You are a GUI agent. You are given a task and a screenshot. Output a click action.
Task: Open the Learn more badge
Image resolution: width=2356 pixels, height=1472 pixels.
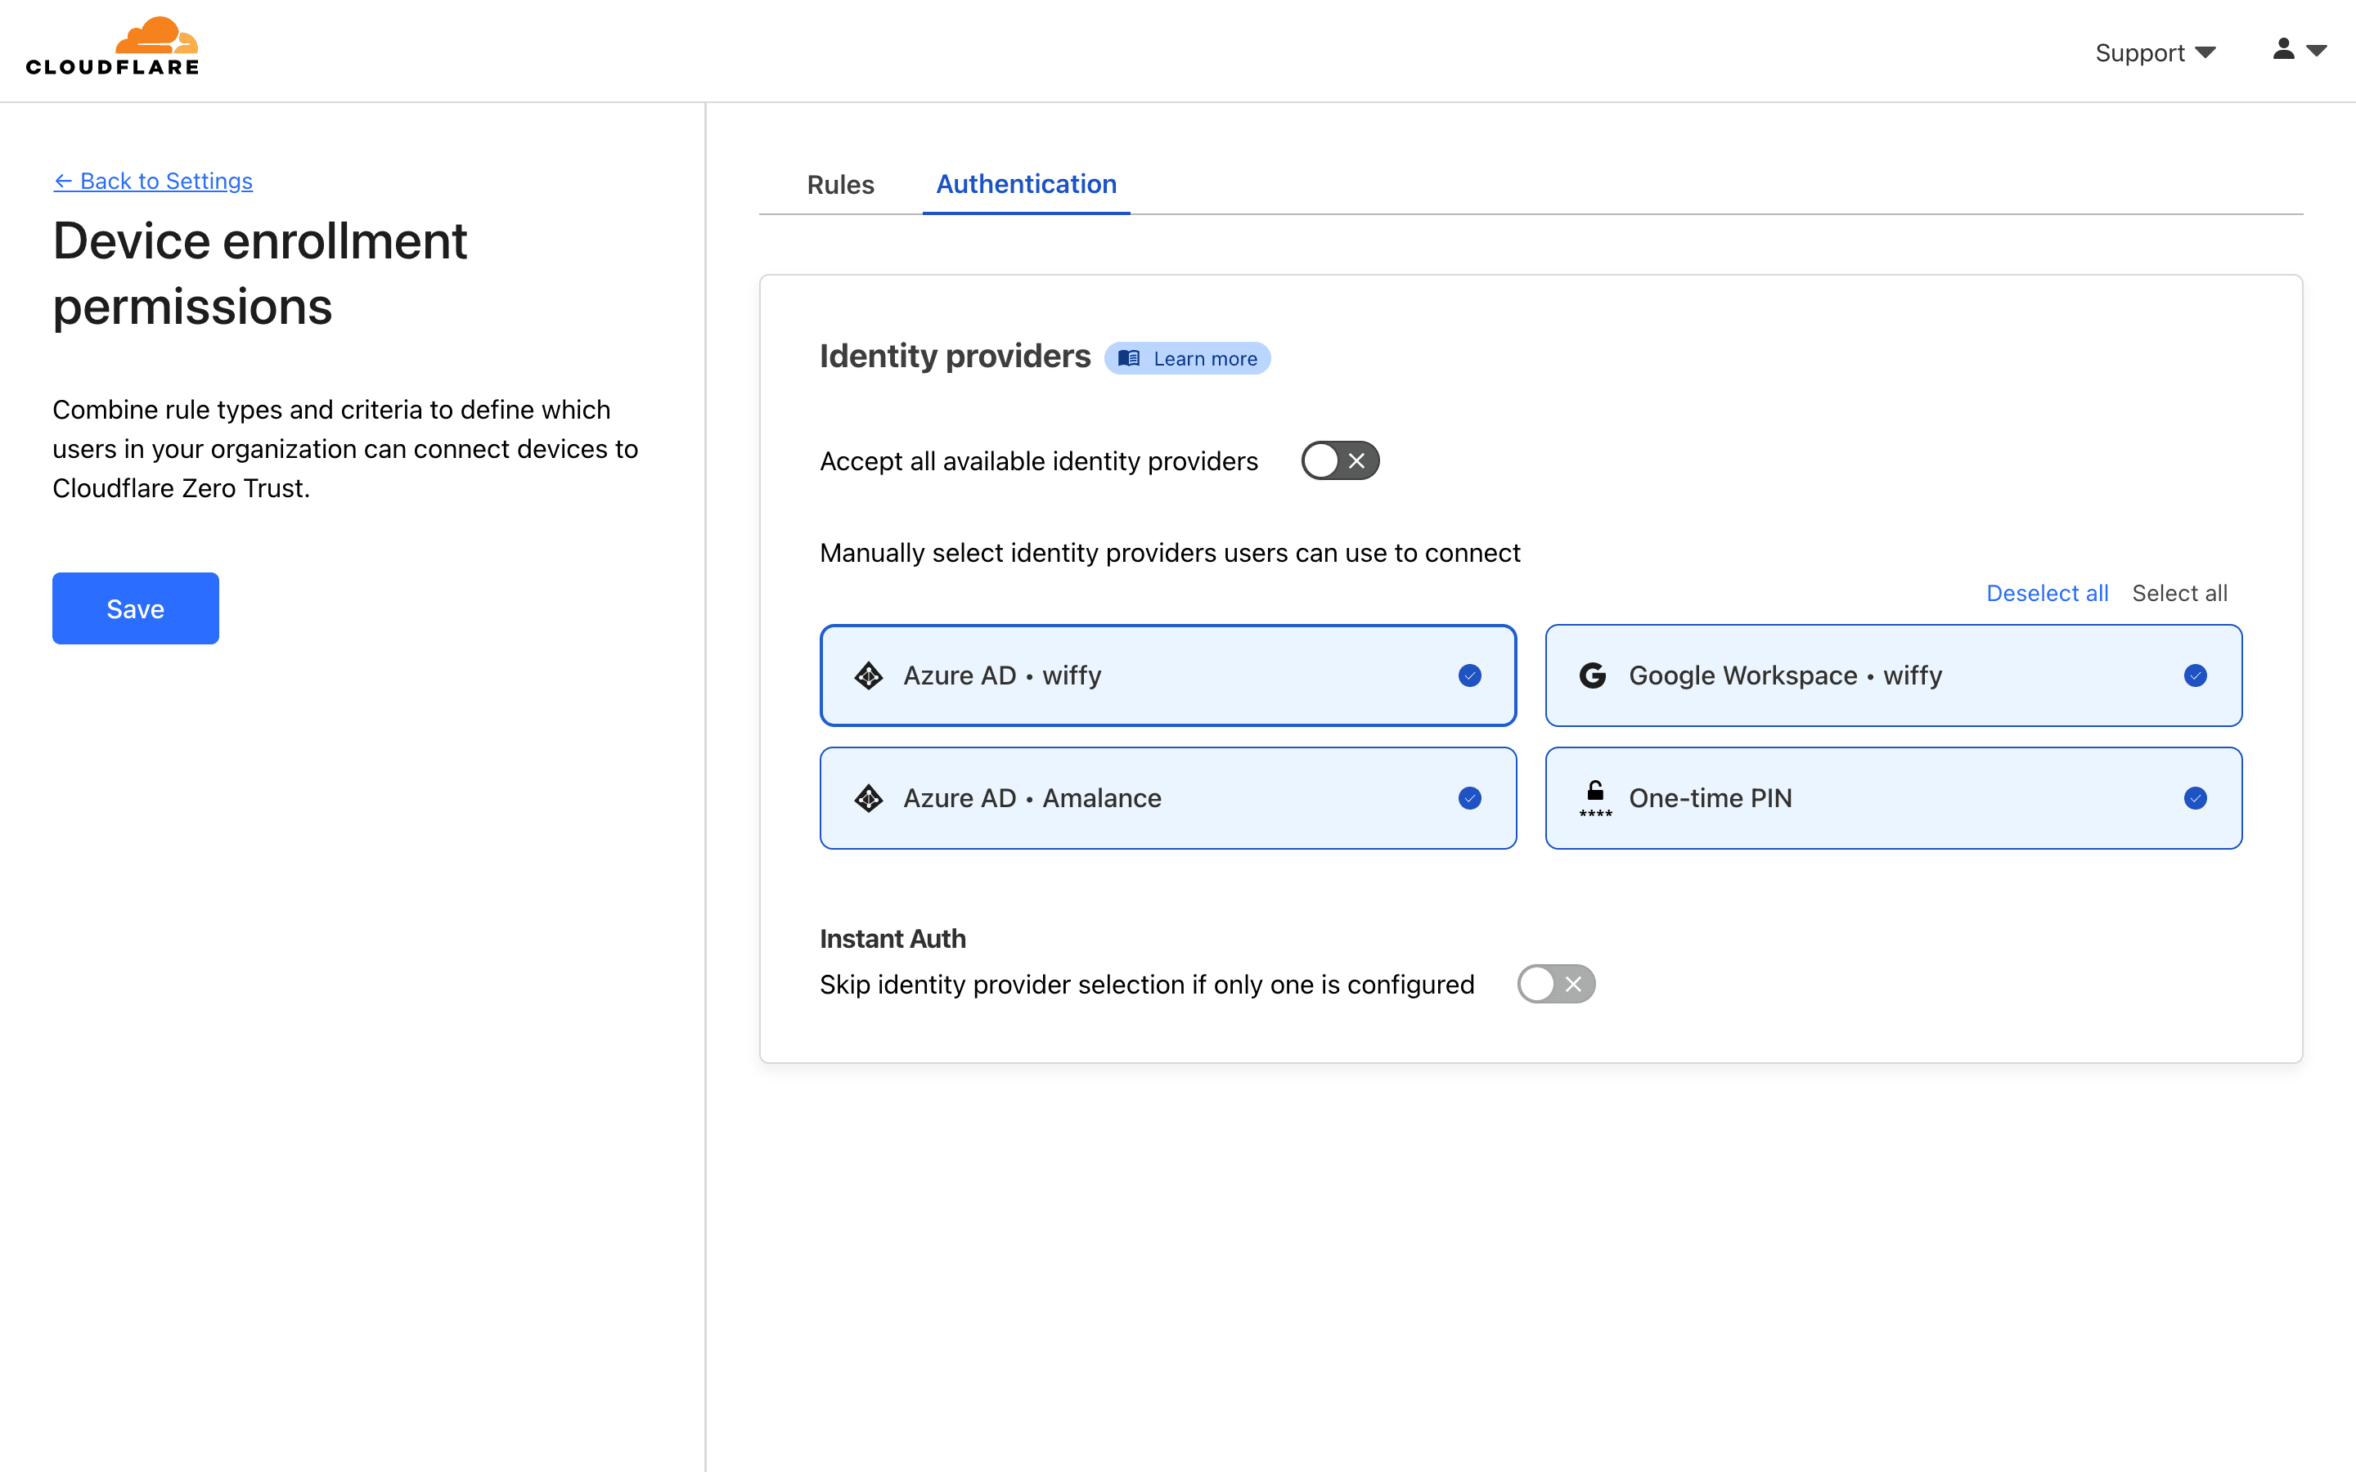1188,358
